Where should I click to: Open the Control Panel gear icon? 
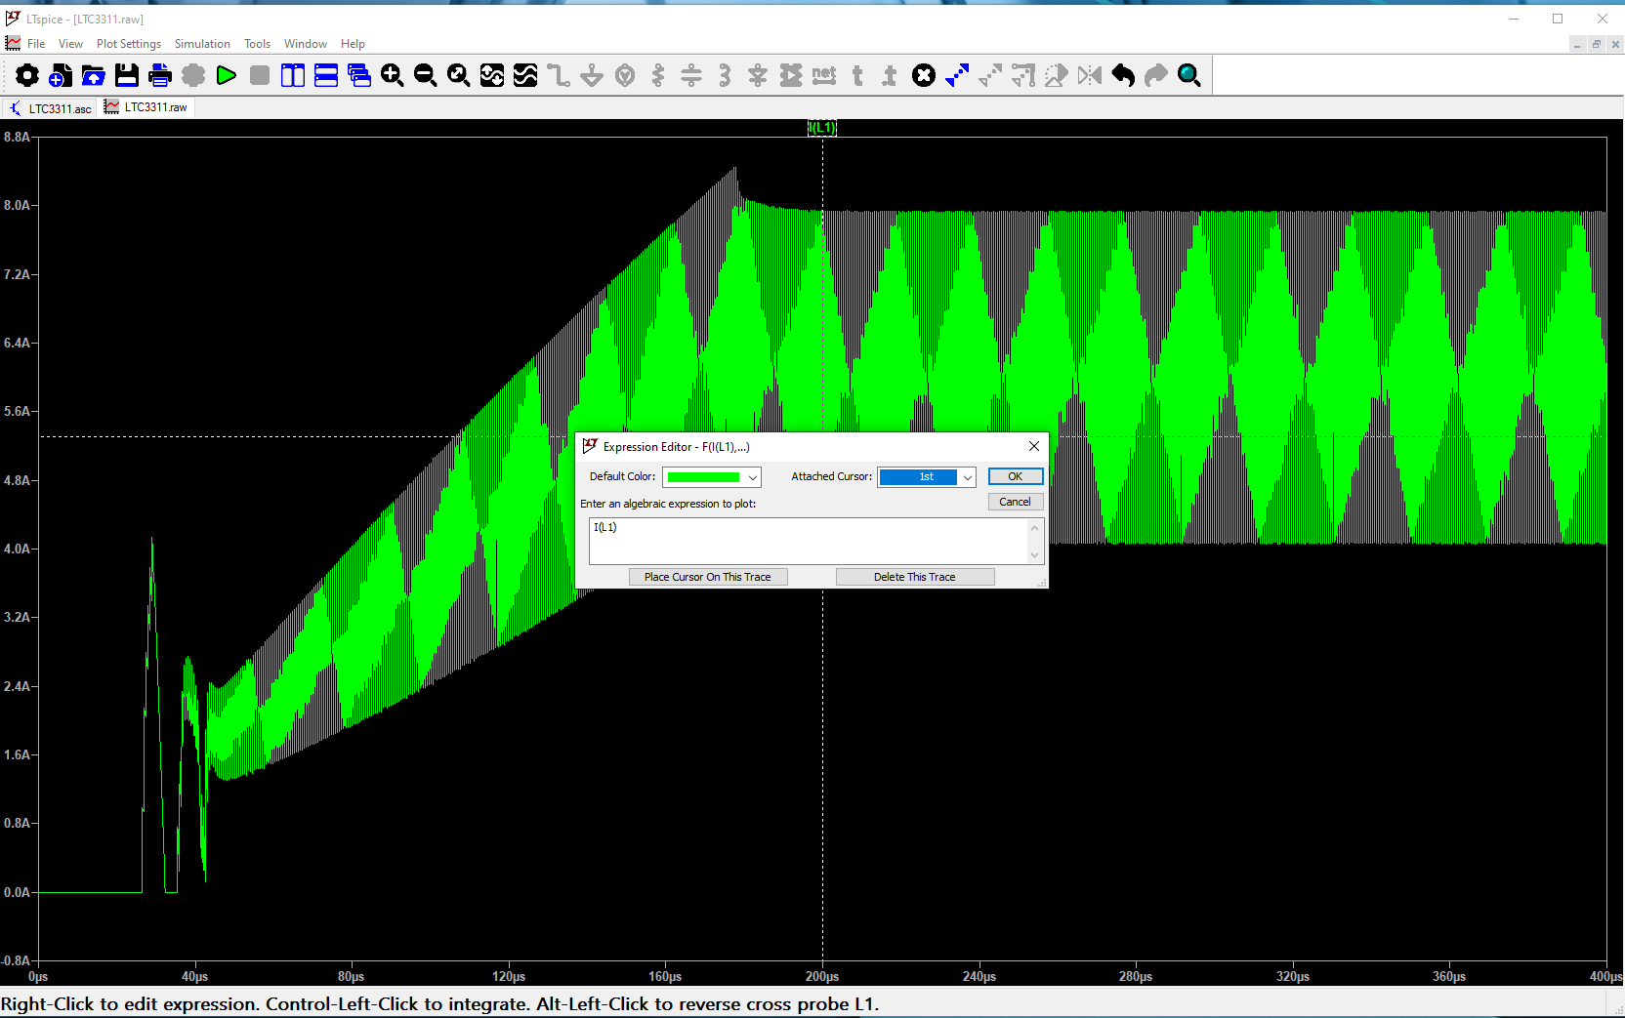[27, 75]
